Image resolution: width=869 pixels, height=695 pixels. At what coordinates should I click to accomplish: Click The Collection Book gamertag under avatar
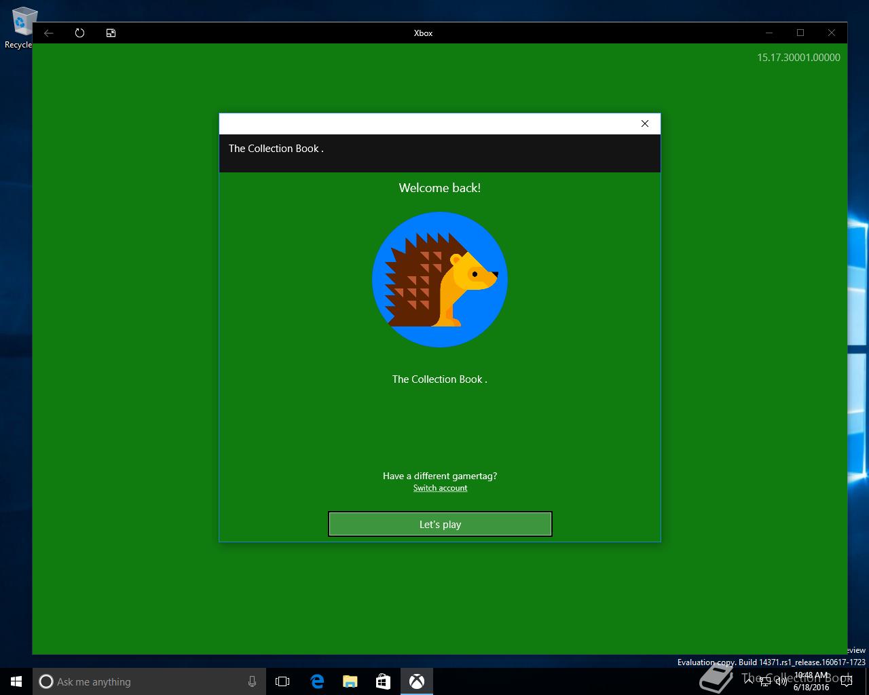(x=439, y=379)
